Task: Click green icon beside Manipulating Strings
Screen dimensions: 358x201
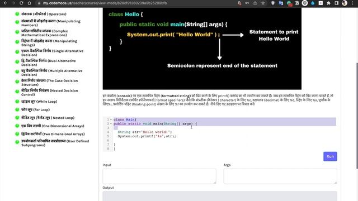Action: coord(17,42)
